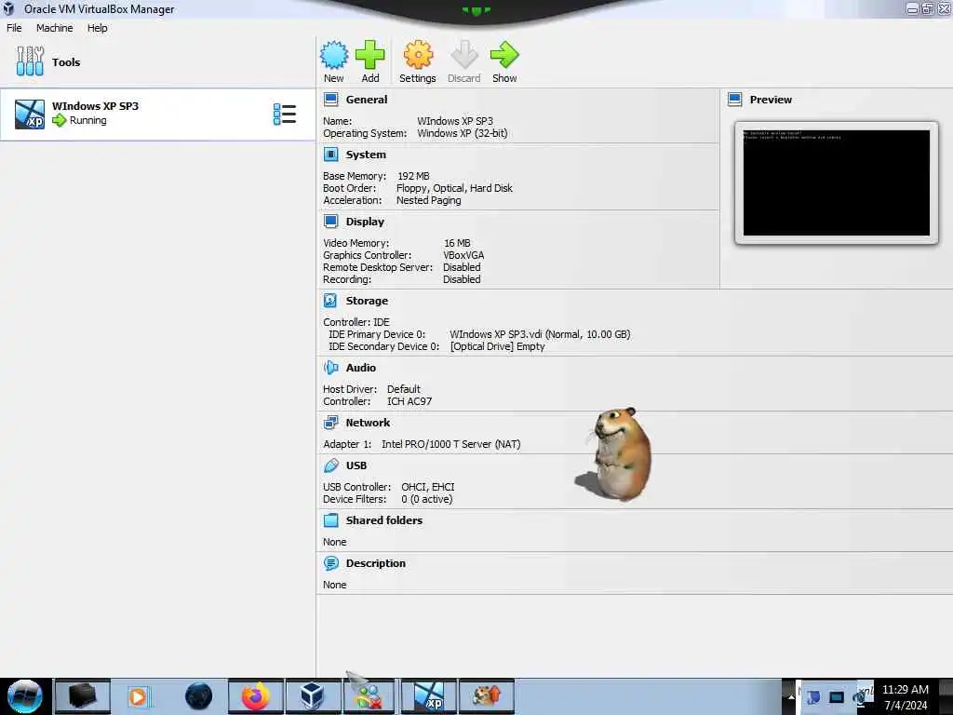Click the green Add machine icon
This screenshot has width=953, height=715.
[x=369, y=55]
